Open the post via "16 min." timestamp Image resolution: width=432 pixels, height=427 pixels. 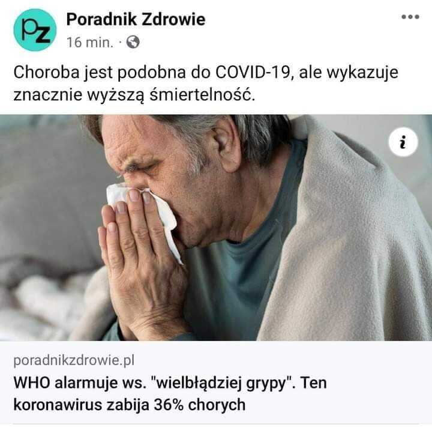(x=90, y=43)
